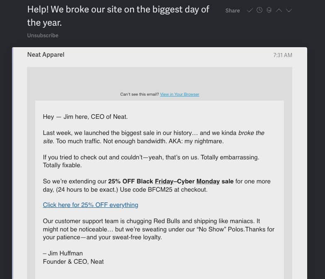Open the "Click here for 25% OFF everything" link

[90, 205]
